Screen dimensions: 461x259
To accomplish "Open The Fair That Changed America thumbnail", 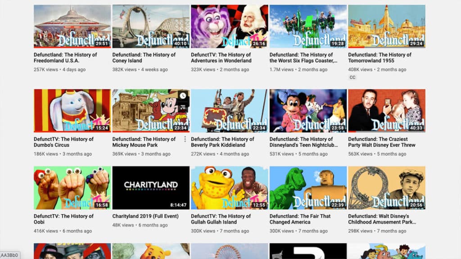I will [308, 188].
